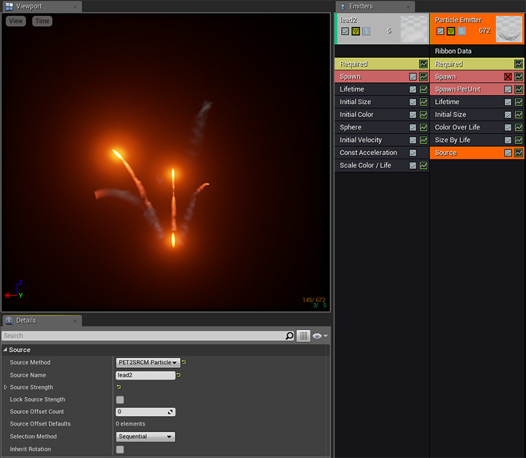The image size is (526, 458).
Task: Open the eye view options dropdown in Details
Action: coord(320,336)
